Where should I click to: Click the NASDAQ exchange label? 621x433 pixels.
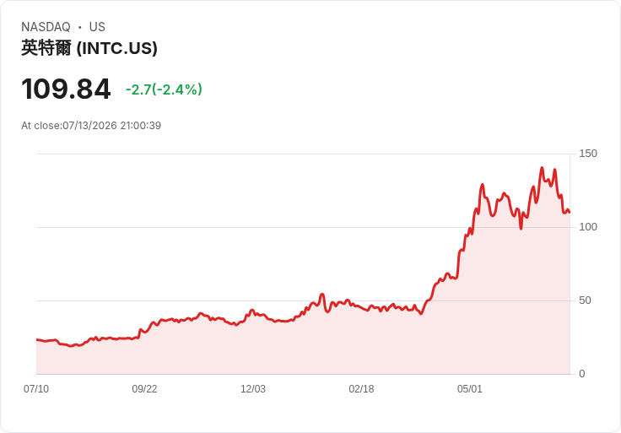point(46,26)
